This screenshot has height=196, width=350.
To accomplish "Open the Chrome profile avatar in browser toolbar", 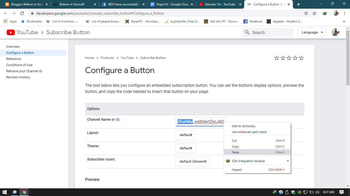I will point(336,13).
